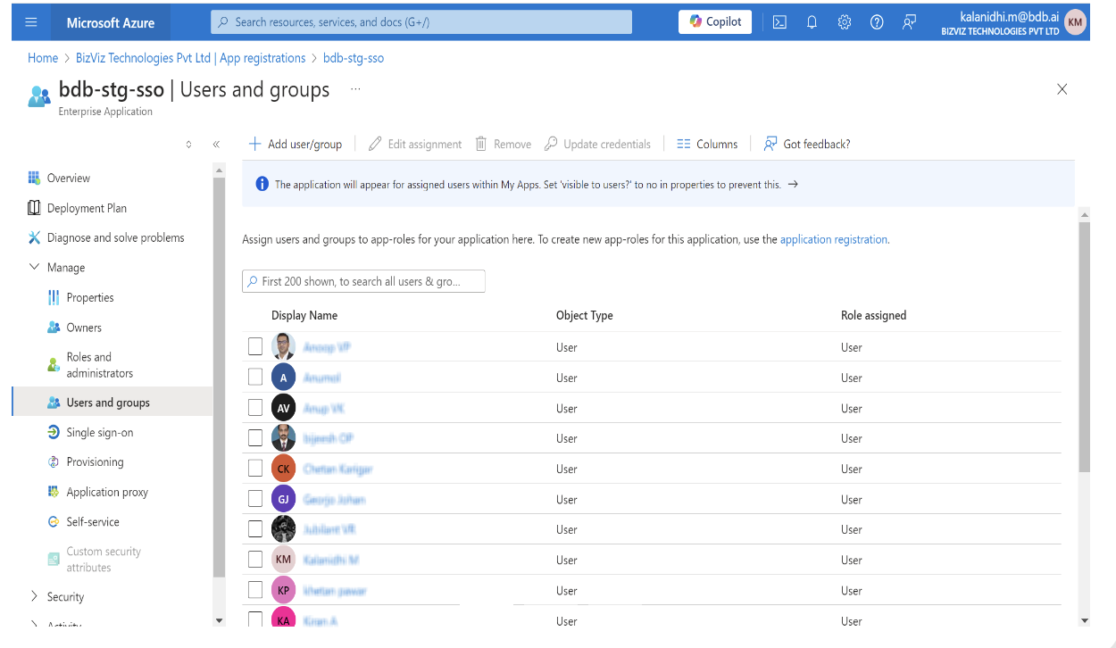The width and height of the screenshot is (1116, 648).
Task: Click the Microsoft Azure logo text
Action: 111,22
